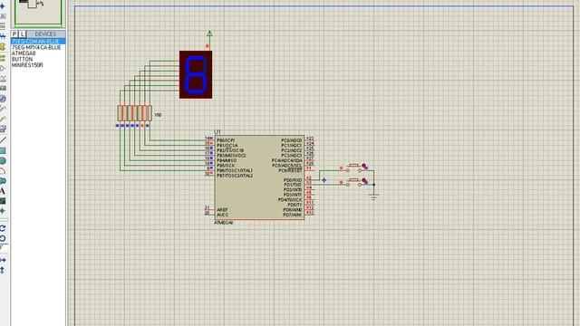Select ATMEGA8 in device list
This screenshot has width=580, height=326.
pyautogui.click(x=24, y=53)
